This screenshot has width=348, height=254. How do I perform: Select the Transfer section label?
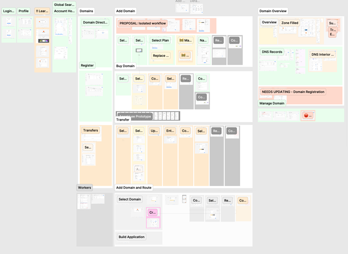[123, 120]
